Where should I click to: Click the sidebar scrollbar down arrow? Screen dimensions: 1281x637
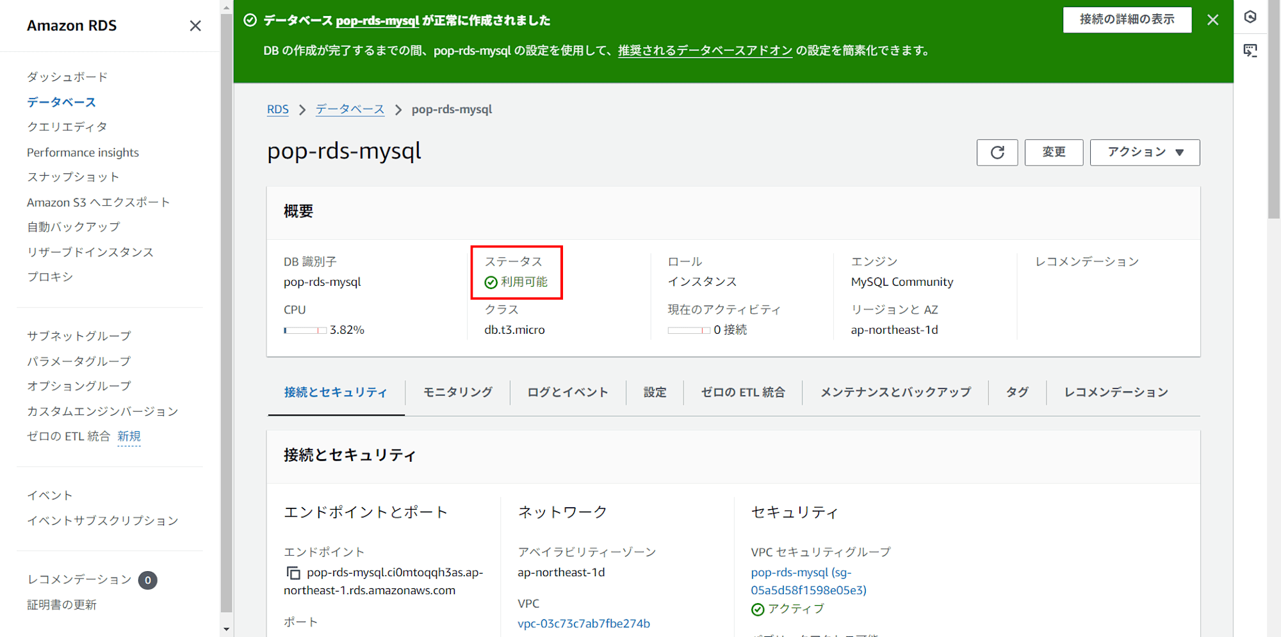click(226, 629)
